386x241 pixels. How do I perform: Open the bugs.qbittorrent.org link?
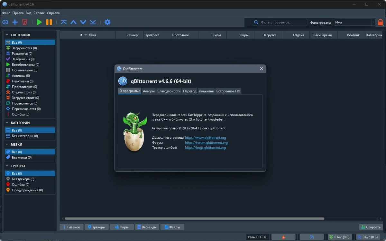206,148
